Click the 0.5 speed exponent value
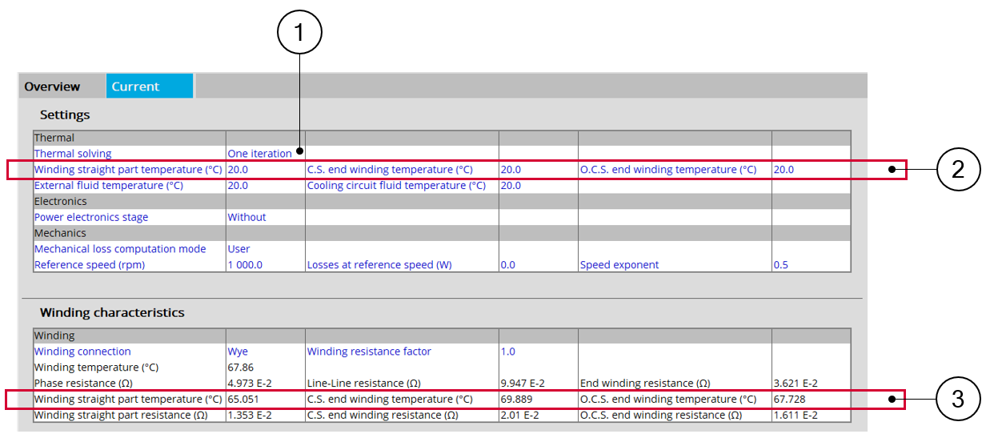986x446 pixels. coord(780,265)
